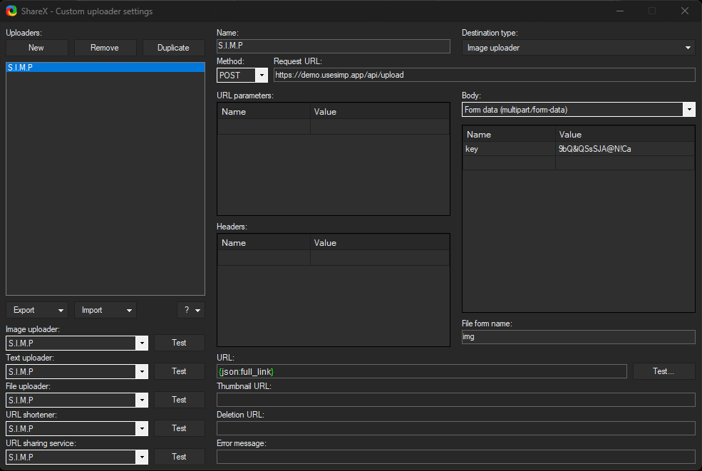Click the Test... button beside URL field
The image size is (702, 471).
click(x=664, y=371)
